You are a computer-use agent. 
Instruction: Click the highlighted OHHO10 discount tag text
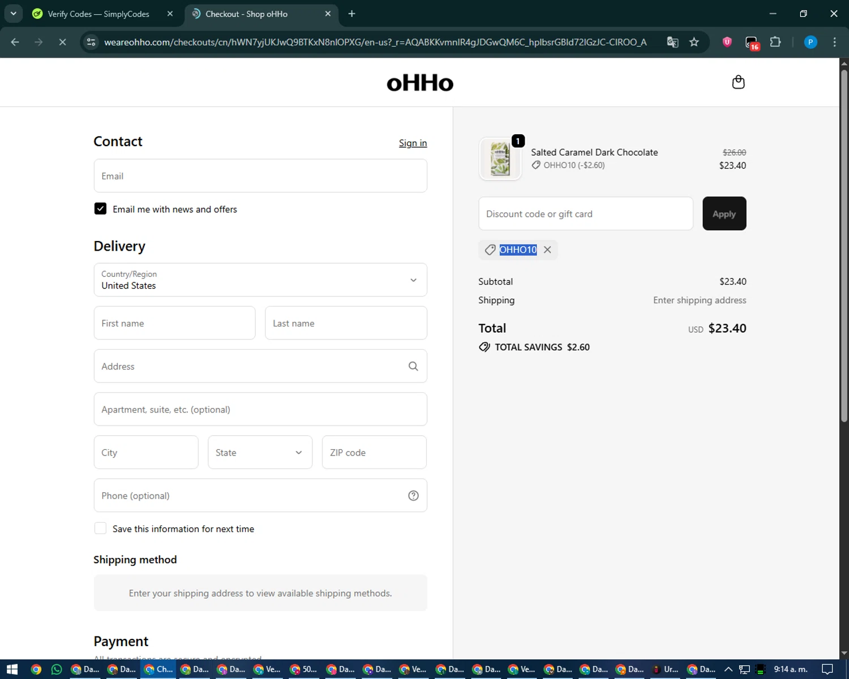pos(518,250)
